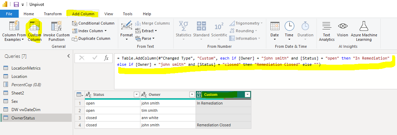
Task: Switch to the View ribbon tab
Action: 109,14
